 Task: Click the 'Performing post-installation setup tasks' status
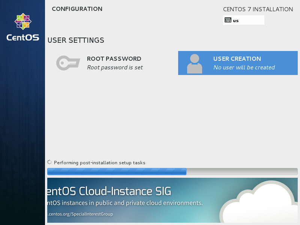coord(99,163)
